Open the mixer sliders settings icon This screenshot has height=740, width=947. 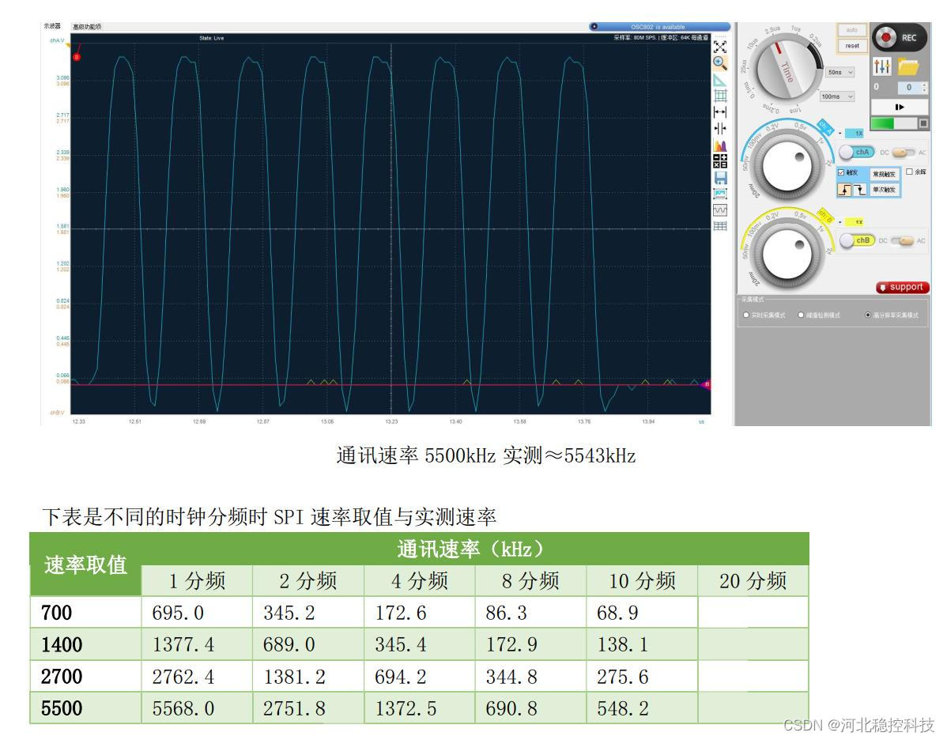point(882,66)
